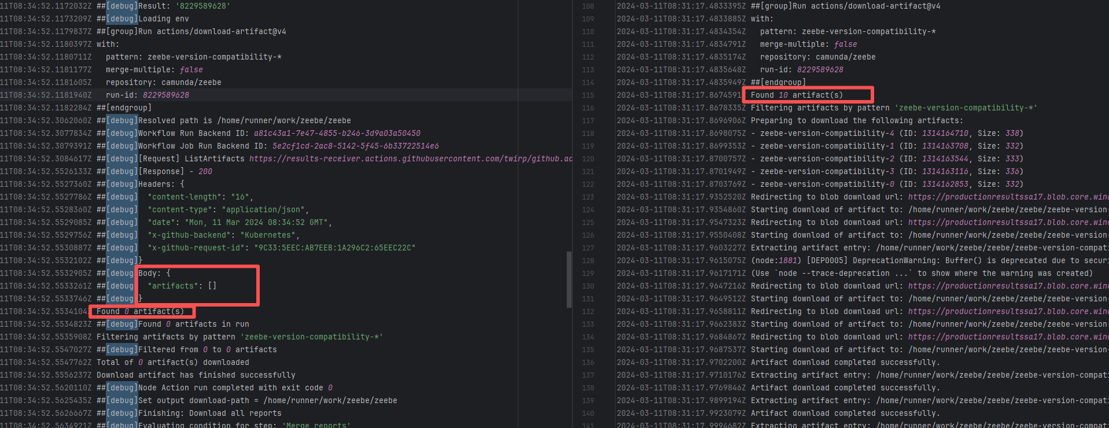Click the Workflow Job Run Backend ID value
1109x428 pixels.
(355, 146)
